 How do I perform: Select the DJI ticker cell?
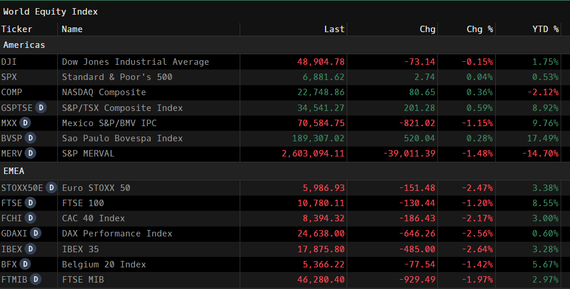(29, 62)
